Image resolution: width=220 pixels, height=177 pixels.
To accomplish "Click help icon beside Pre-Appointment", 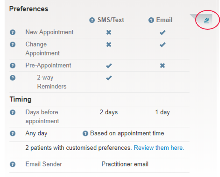I will (13, 65).
